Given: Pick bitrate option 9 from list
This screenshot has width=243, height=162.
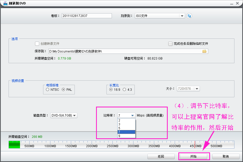Looking at the screenshot, I should click(x=126, y=136).
